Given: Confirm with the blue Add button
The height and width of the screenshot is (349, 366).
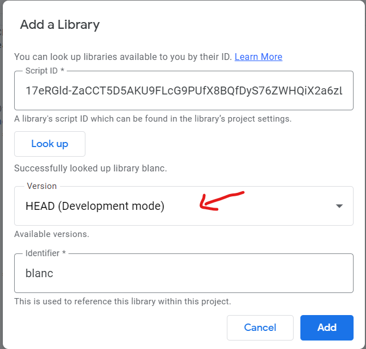Looking at the screenshot, I should 326,328.
